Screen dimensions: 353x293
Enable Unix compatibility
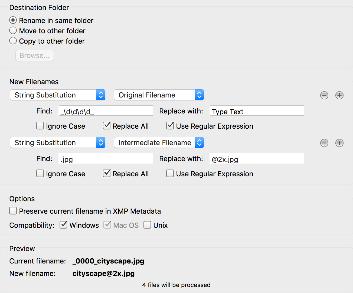point(147,225)
